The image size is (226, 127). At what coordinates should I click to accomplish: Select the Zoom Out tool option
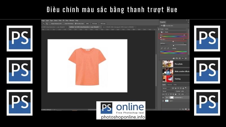tap(47, 24)
